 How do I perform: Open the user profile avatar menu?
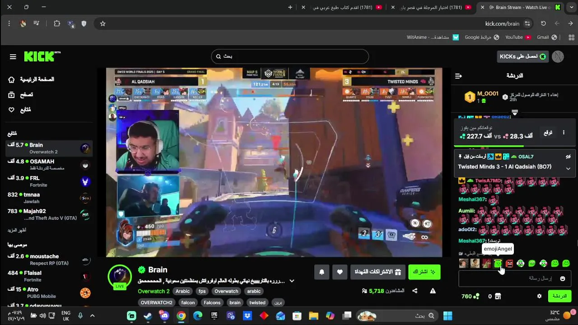(558, 56)
